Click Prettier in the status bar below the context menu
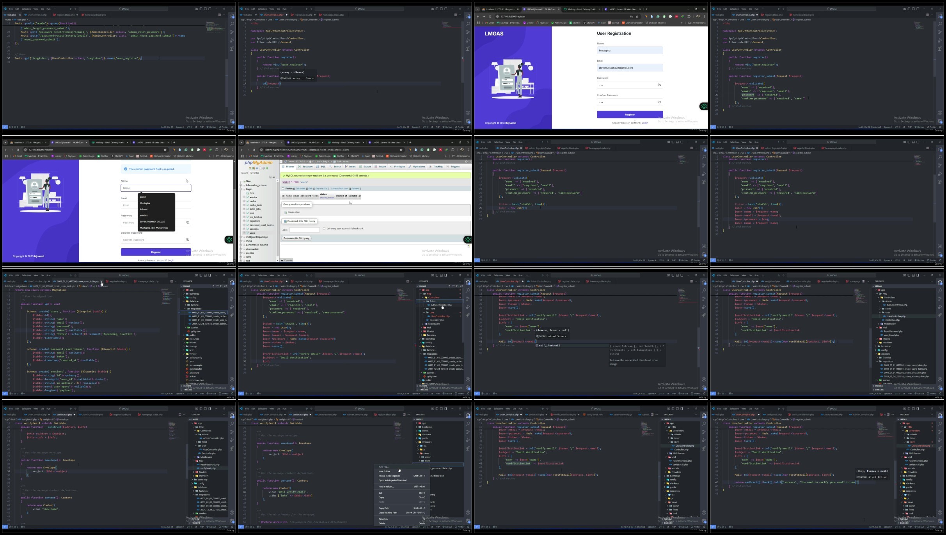This screenshot has width=946, height=535. click(x=460, y=527)
